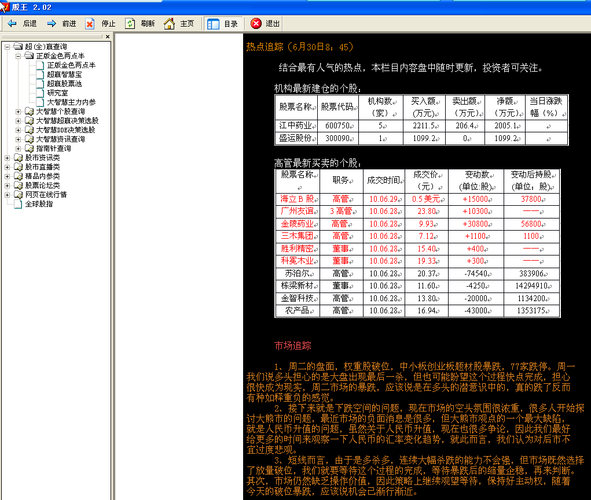Expand the 大智慧DDE决策选股 node
This screenshot has width=591, height=500.
(18, 130)
